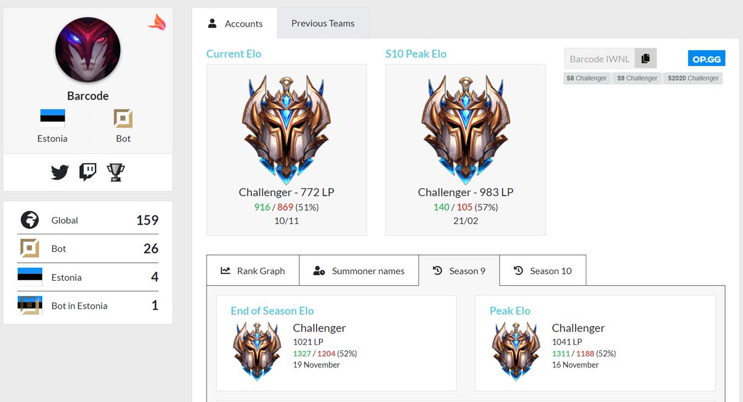Image resolution: width=743 pixels, height=402 pixels.
Task: Click the Global ranking globe icon
Action: click(x=30, y=220)
